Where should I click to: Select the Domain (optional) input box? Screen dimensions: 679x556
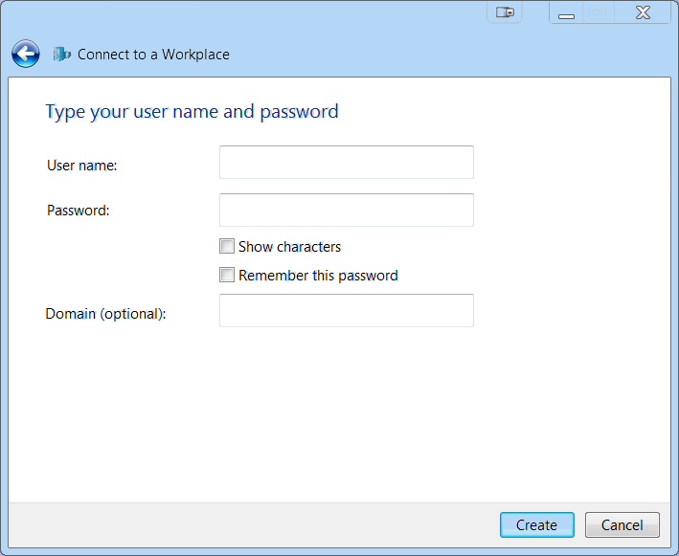[x=346, y=311]
